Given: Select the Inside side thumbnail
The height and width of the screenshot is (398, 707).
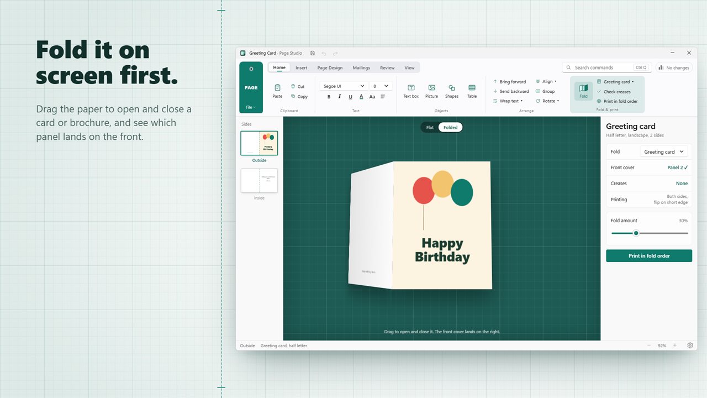Looking at the screenshot, I should (x=259, y=181).
